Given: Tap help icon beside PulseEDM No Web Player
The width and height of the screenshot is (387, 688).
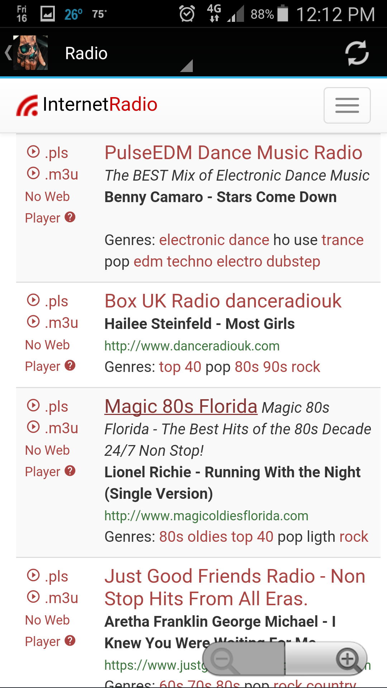Looking at the screenshot, I should coord(70,217).
